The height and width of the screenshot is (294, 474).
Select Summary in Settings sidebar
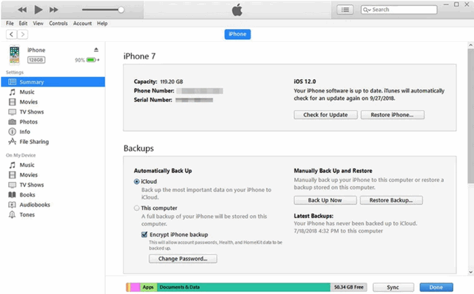53,82
